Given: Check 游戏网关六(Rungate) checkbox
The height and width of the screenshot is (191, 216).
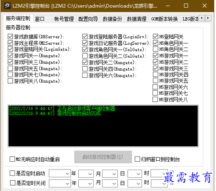Looking at the screenshot, I should 85,75.
